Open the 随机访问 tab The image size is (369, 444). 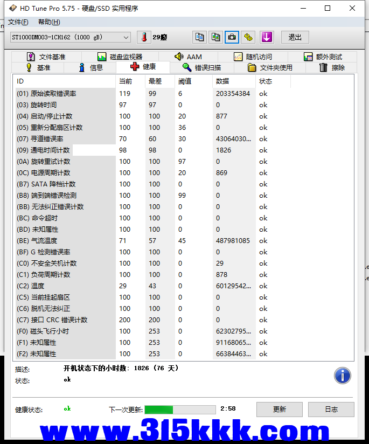(x=253, y=57)
